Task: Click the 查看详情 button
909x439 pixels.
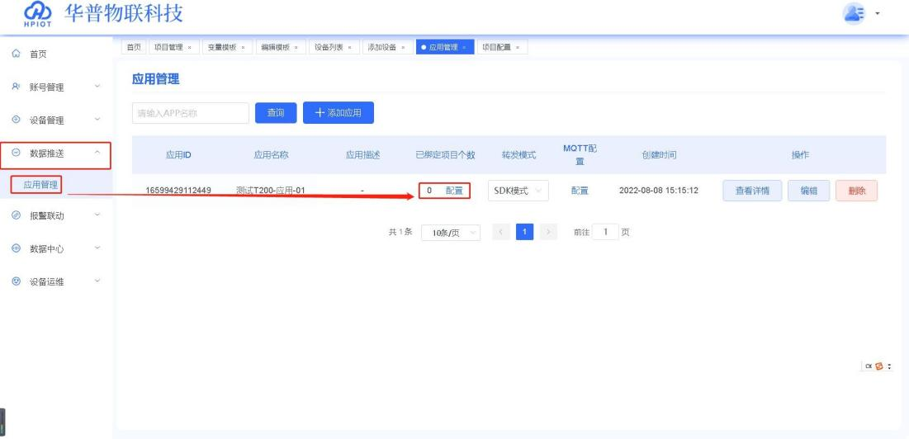Action: tap(752, 191)
